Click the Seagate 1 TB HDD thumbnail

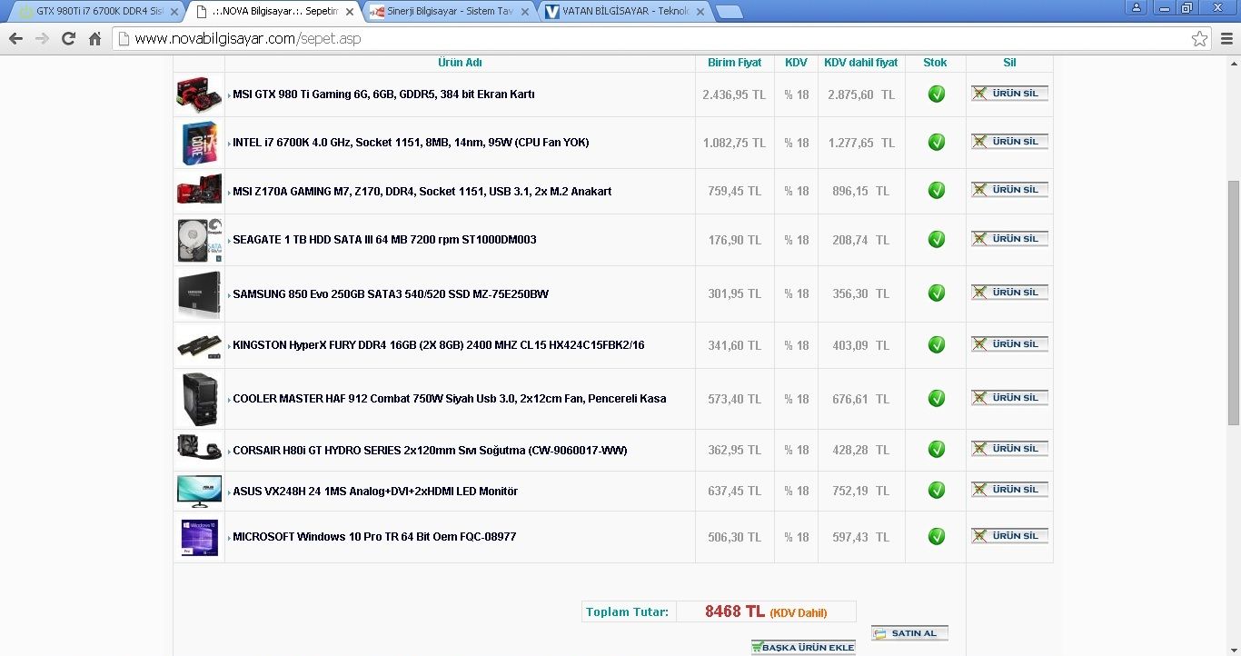click(199, 240)
